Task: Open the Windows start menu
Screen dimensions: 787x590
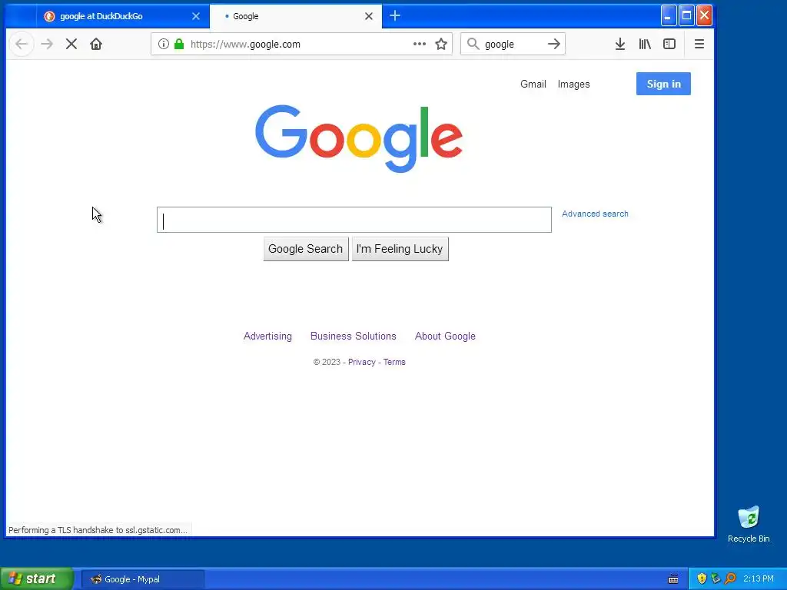Action: 36,578
